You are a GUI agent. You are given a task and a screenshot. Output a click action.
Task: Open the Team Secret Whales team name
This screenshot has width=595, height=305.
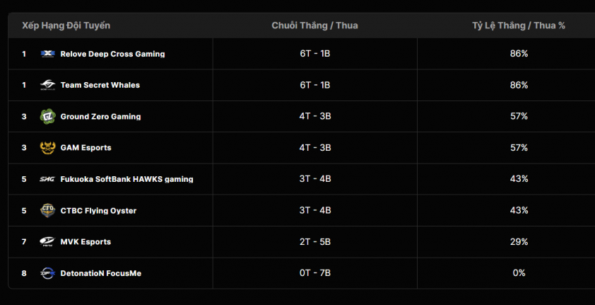pyautogui.click(x=100, y=85)
